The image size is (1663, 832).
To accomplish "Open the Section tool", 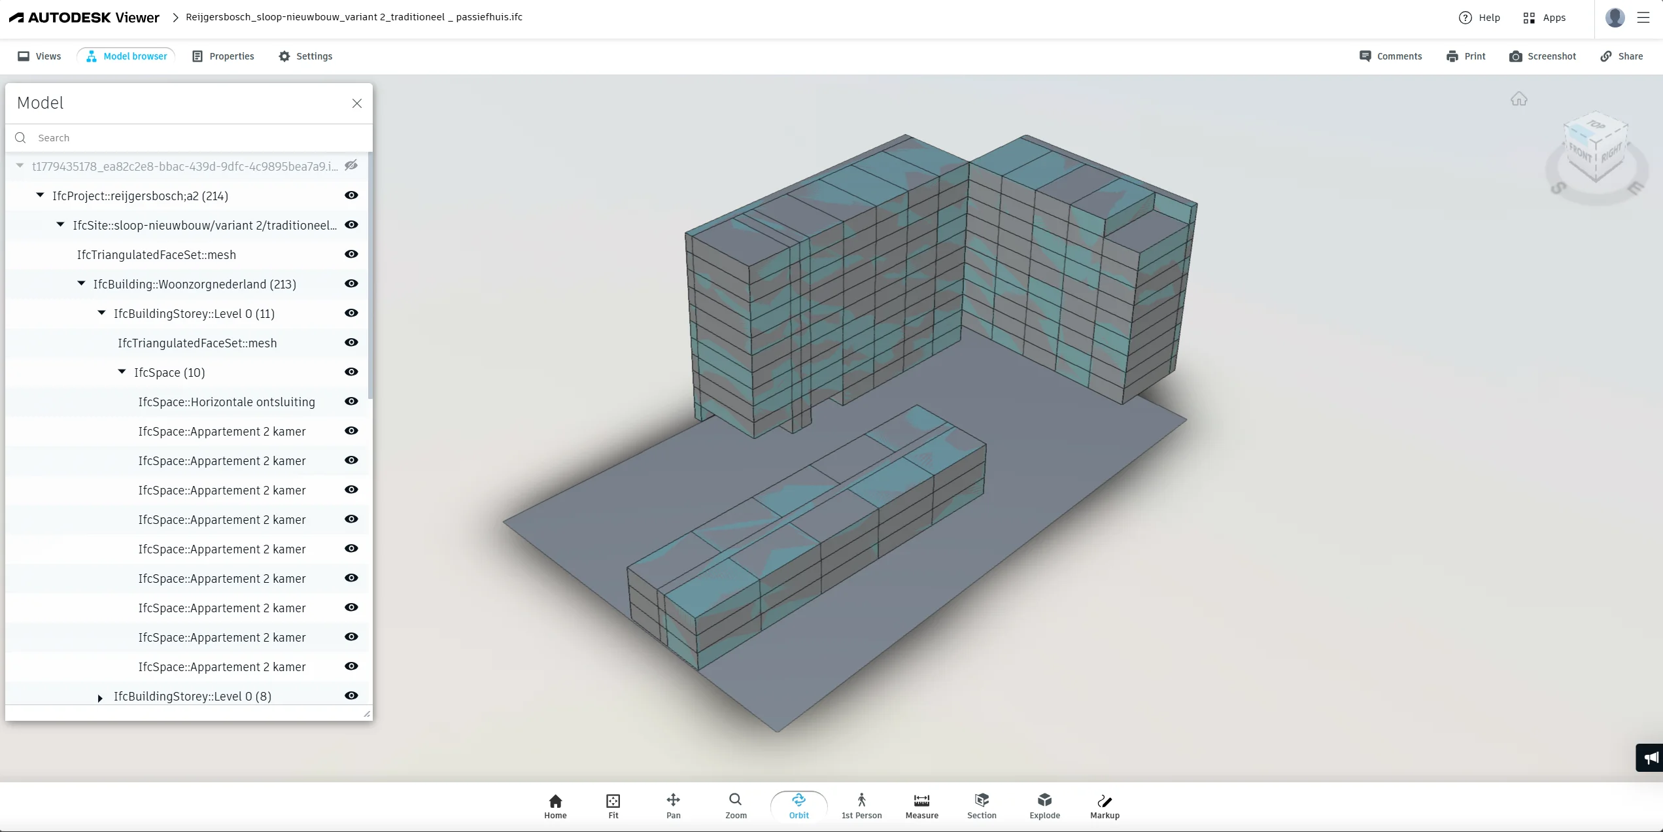I will click(982, 806).
